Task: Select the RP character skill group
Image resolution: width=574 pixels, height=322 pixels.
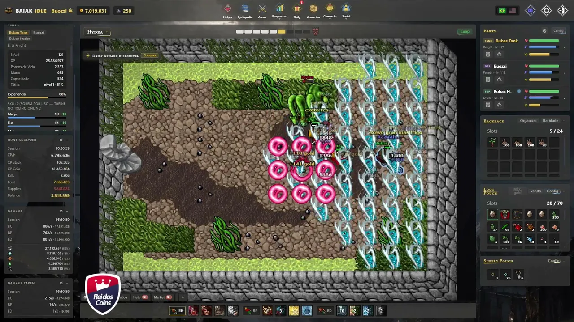Action: pyautogui.click(x=251, y=310)
